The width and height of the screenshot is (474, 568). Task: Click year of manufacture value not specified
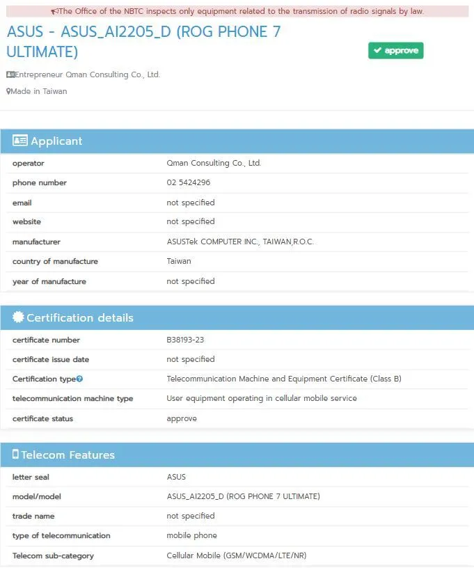191,281
